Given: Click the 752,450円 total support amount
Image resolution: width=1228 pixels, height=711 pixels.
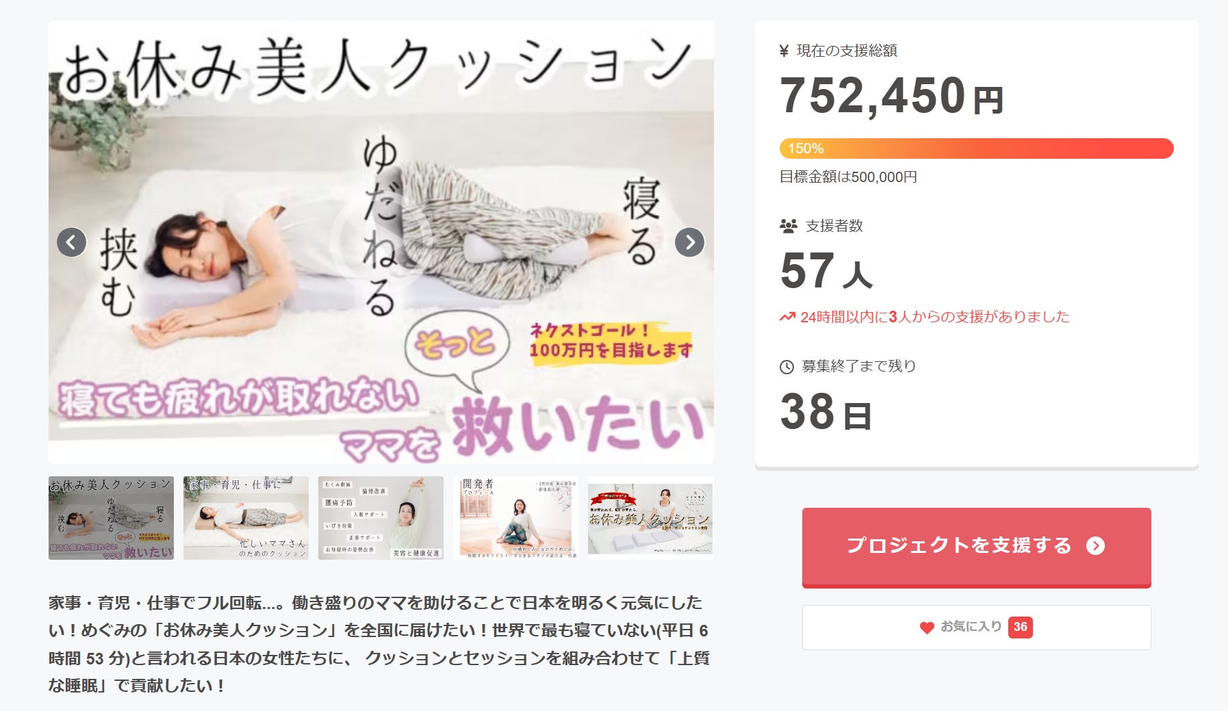Looking at the screenshot, I should (x=891, y=96).
